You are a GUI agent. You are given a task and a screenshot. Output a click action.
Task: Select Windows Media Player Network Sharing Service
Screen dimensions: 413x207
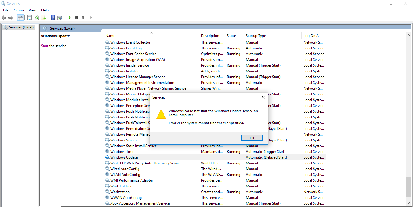[215, 88]
